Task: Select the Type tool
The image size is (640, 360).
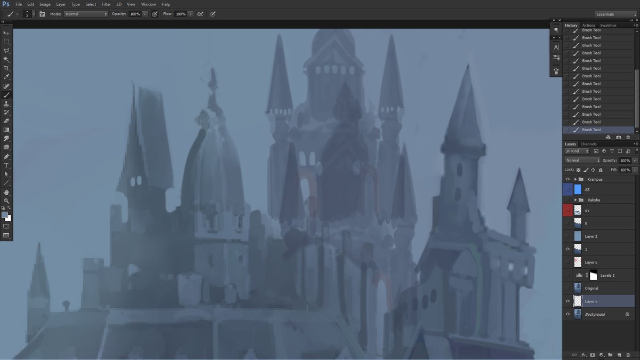Action: point(6,165)
